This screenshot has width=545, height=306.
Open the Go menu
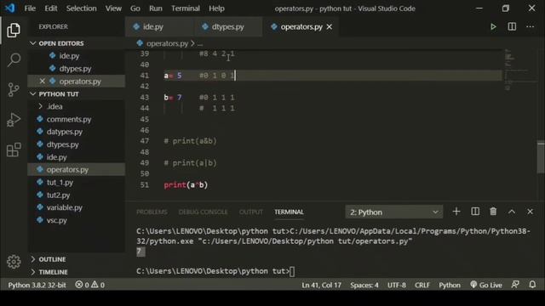pyautogui.click(x=135, y=8)
